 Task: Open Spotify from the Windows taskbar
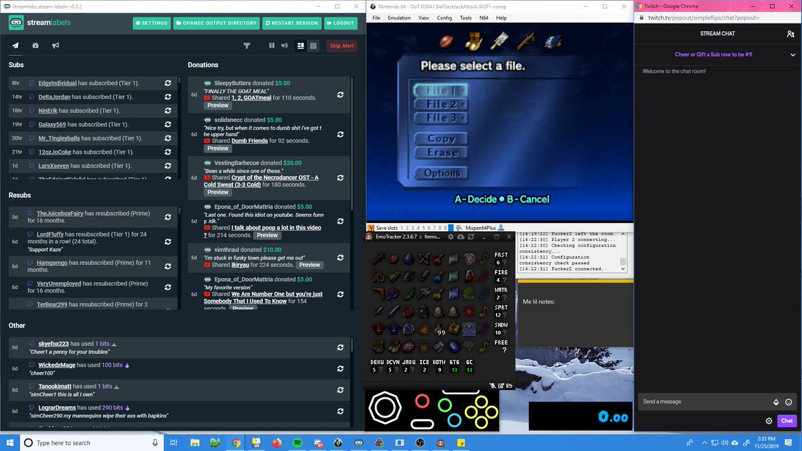(x=298, y=442)
